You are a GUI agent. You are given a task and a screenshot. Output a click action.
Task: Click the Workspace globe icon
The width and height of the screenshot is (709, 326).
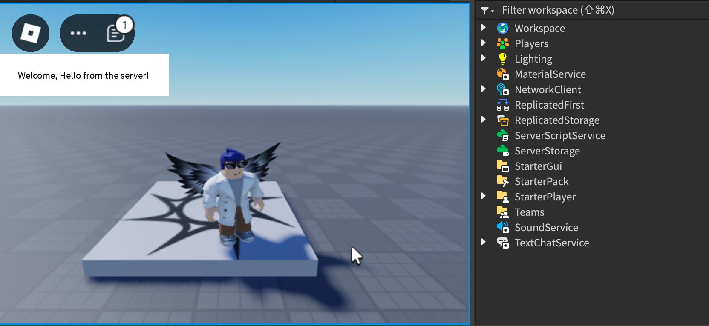point(503,28)
